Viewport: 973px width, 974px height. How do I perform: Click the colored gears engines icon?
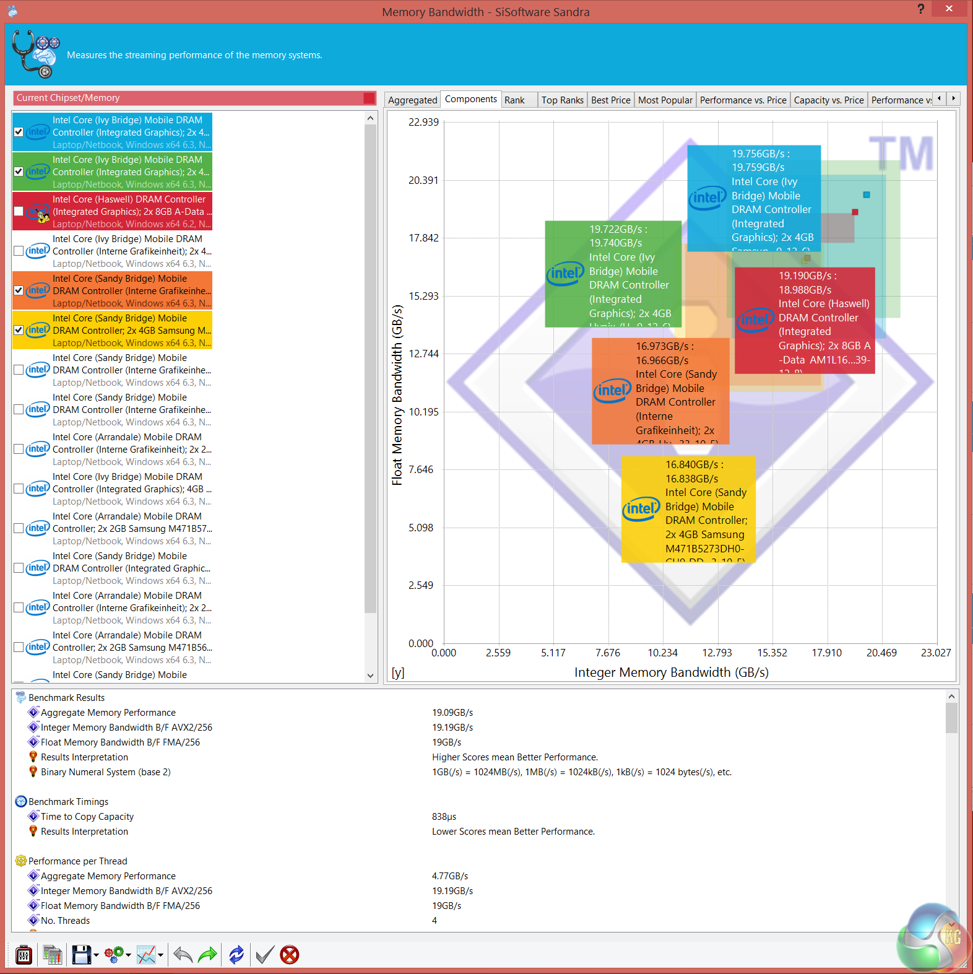[114, 955]
